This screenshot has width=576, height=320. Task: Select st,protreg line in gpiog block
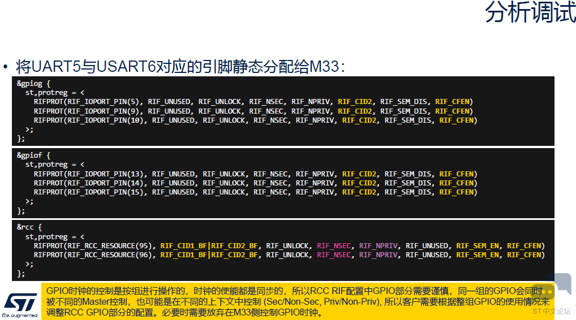(55, 93)
